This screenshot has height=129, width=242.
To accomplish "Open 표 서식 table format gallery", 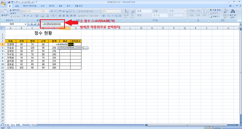I will point(132,13).
